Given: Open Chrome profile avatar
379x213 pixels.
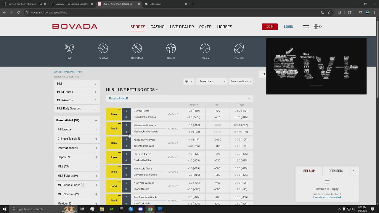Looking at the screenshot, I should click(367, 12).
